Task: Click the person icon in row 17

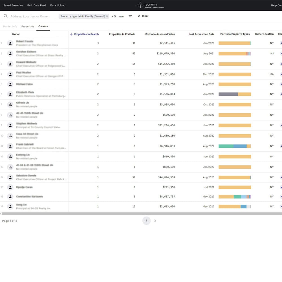Action: [x=10, y=206]
